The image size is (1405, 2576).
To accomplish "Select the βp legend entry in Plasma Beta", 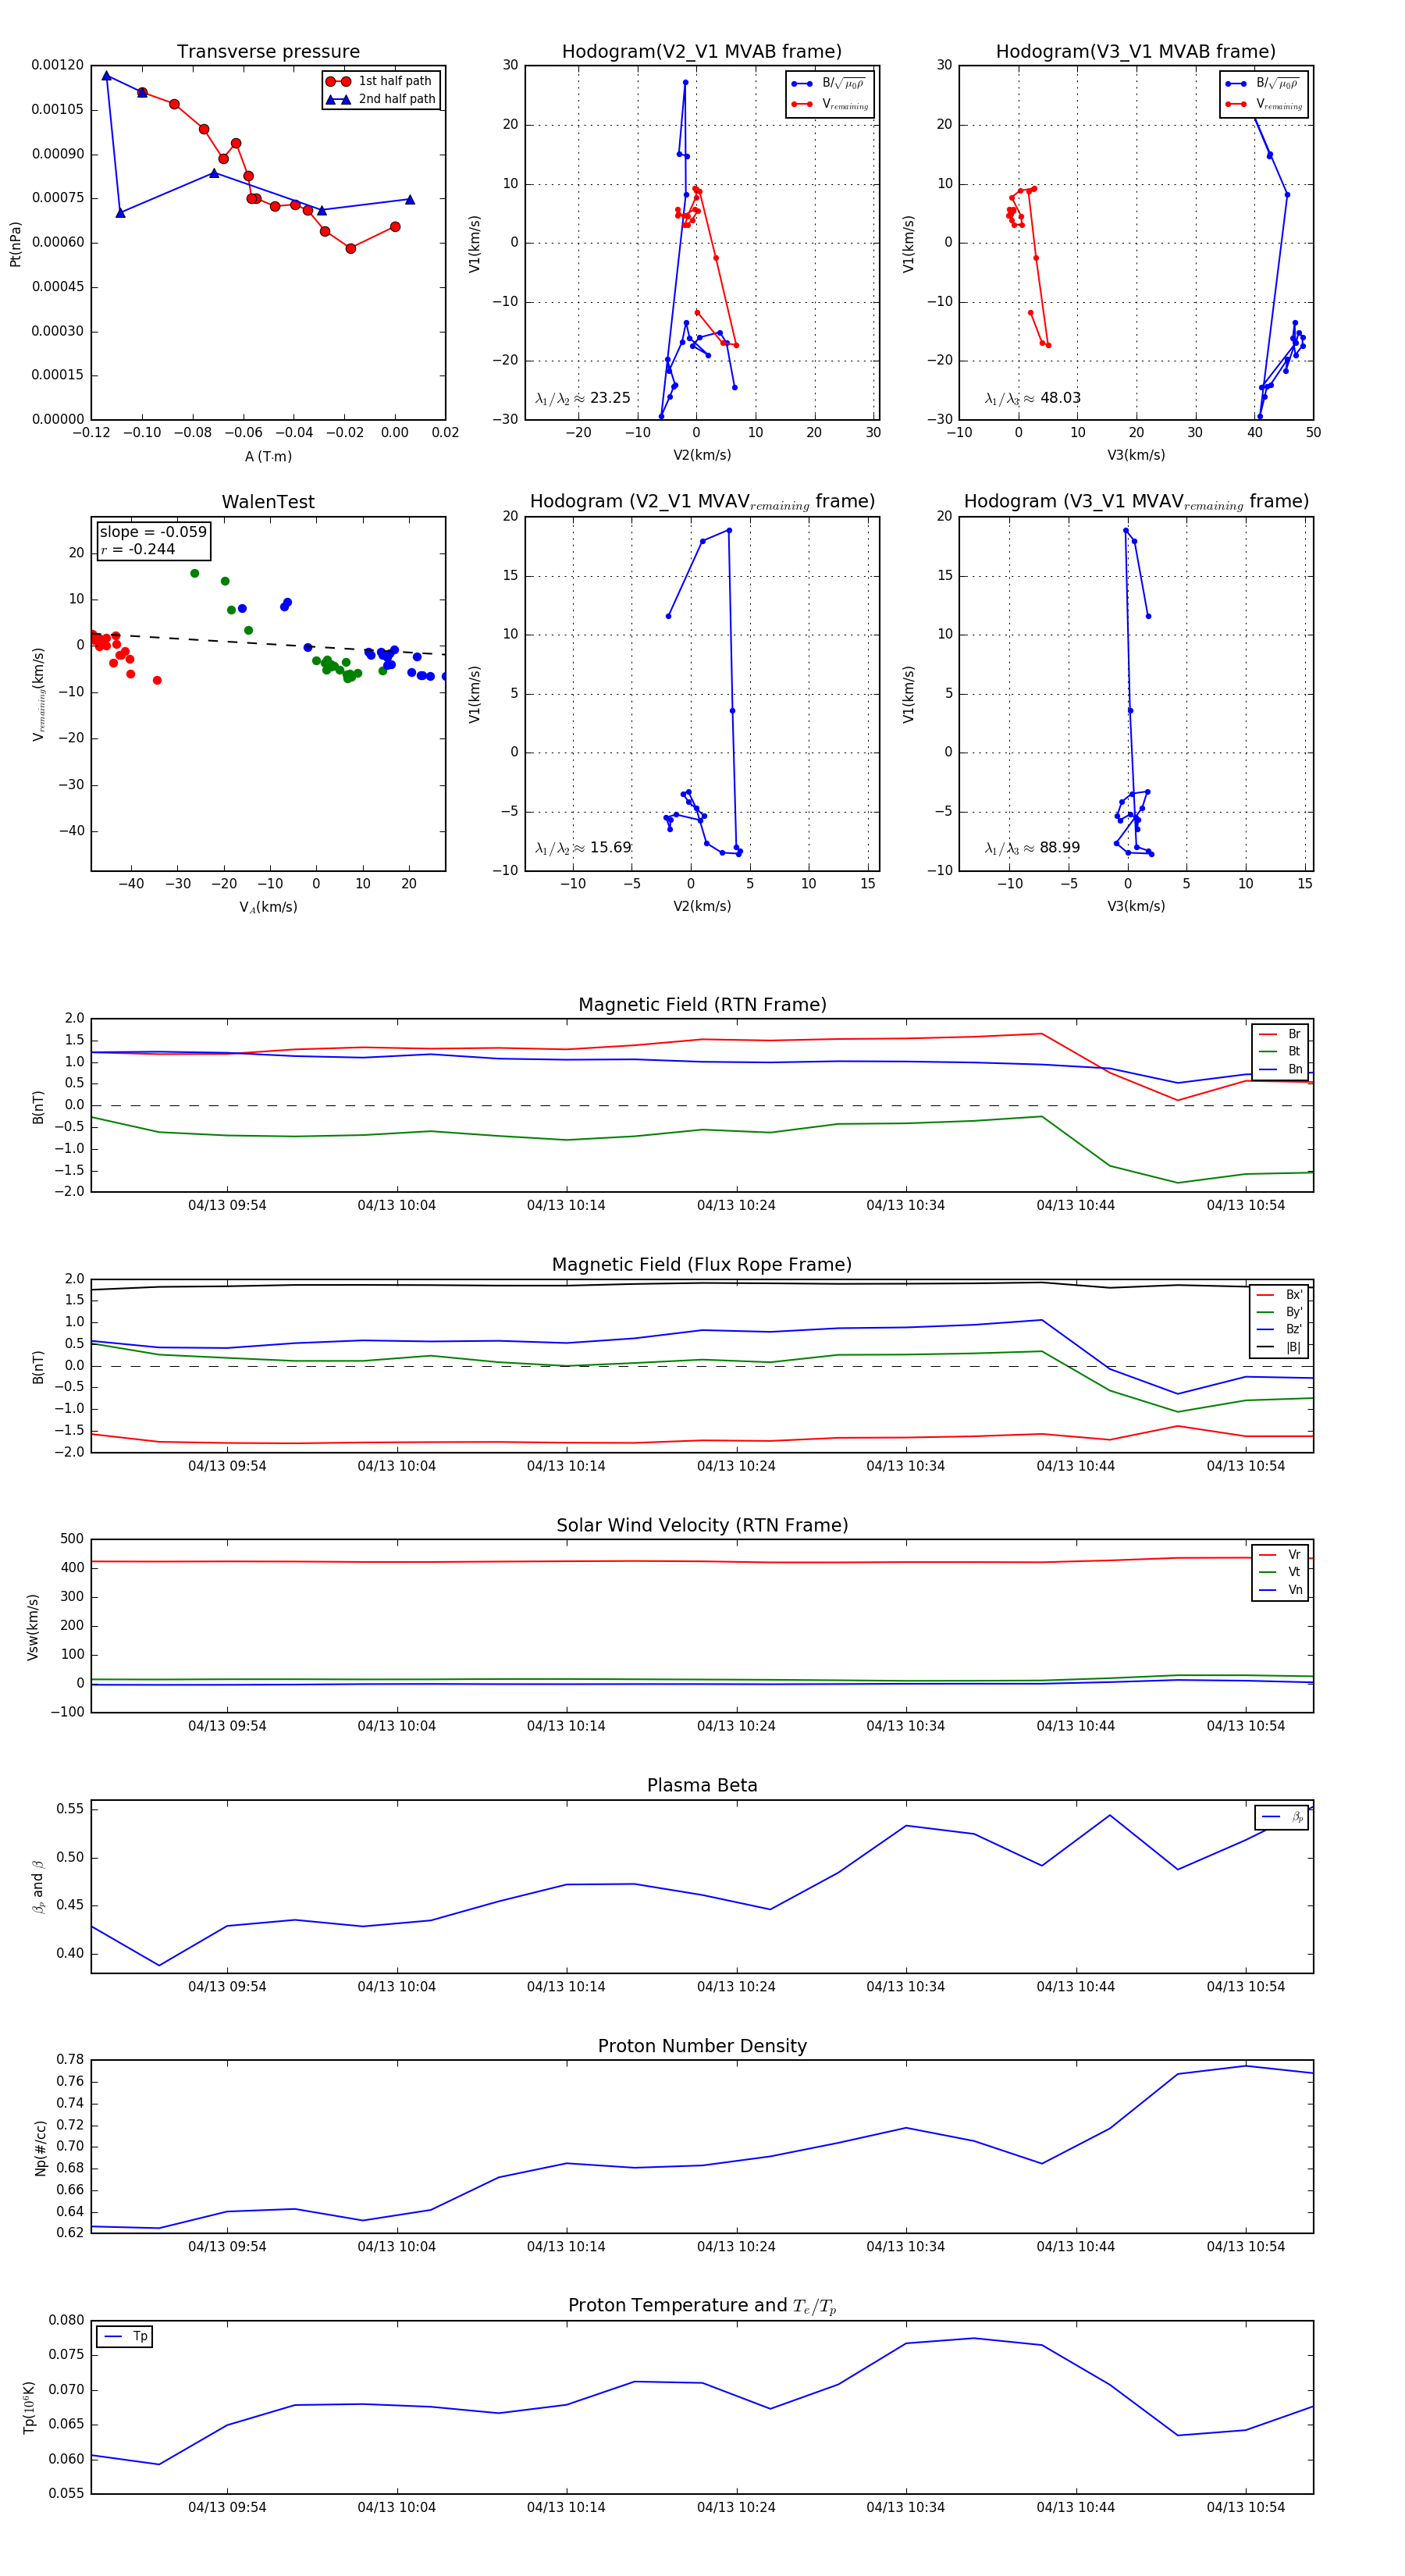I will coord(1283,1817).
